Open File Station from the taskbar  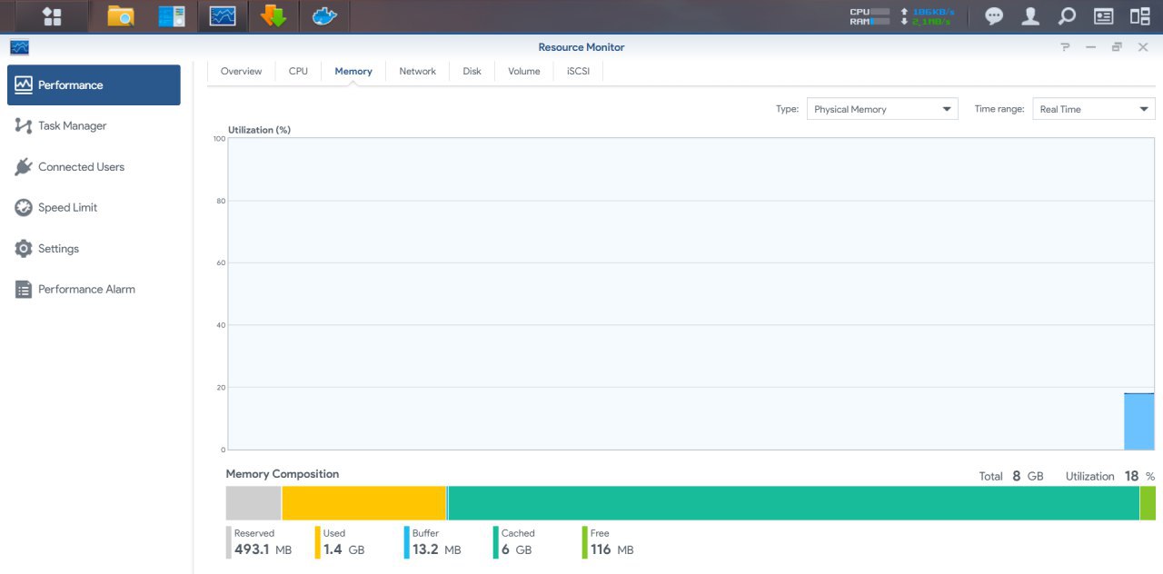click(120, 16)
